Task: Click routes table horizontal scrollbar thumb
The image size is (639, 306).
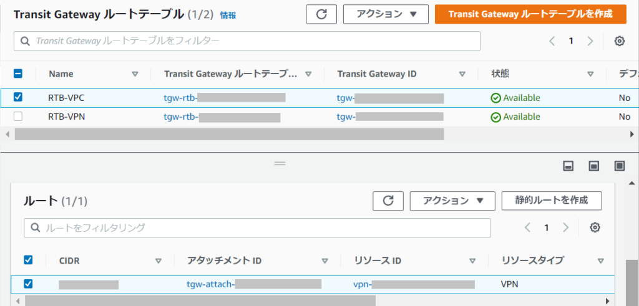Action: pyautogui.click(x=200, y=301)
